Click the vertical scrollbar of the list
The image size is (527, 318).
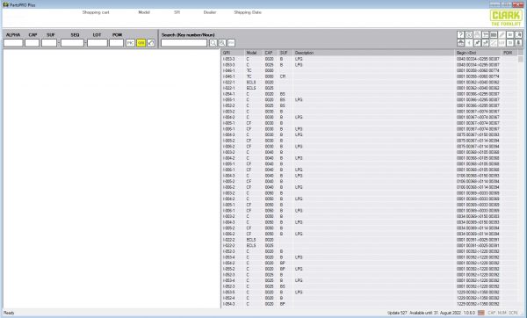pos(521,178)
